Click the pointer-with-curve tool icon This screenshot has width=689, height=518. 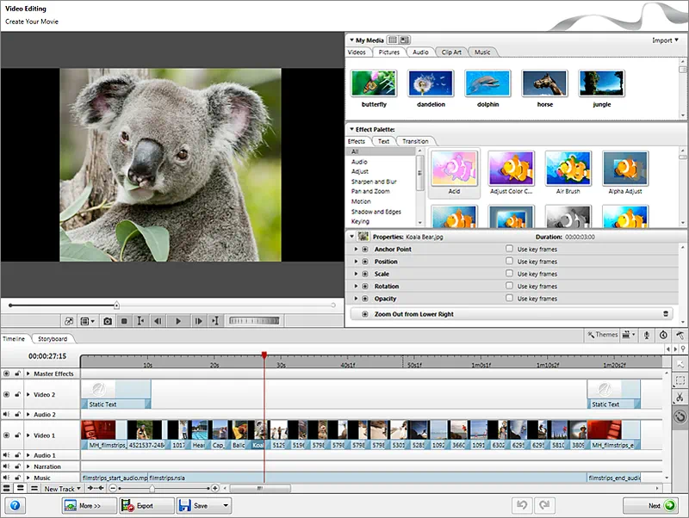[x=680, y=364]
